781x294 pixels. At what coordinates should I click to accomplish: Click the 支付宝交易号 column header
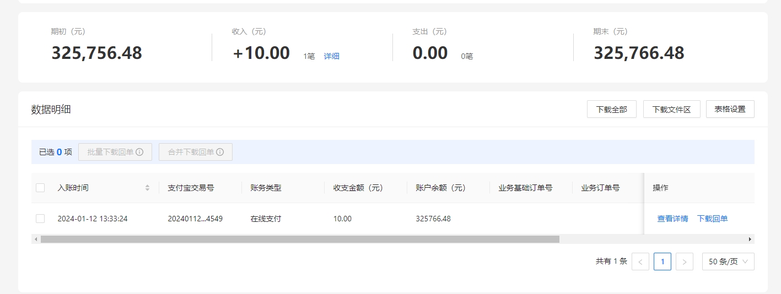191,188
